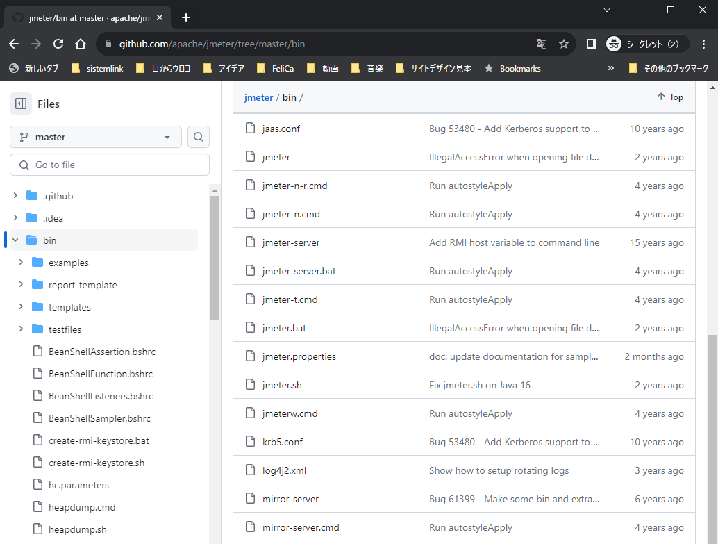The image size is (718, 544).
Task: Go back with browser back arrow
Action: pos(14,44)
